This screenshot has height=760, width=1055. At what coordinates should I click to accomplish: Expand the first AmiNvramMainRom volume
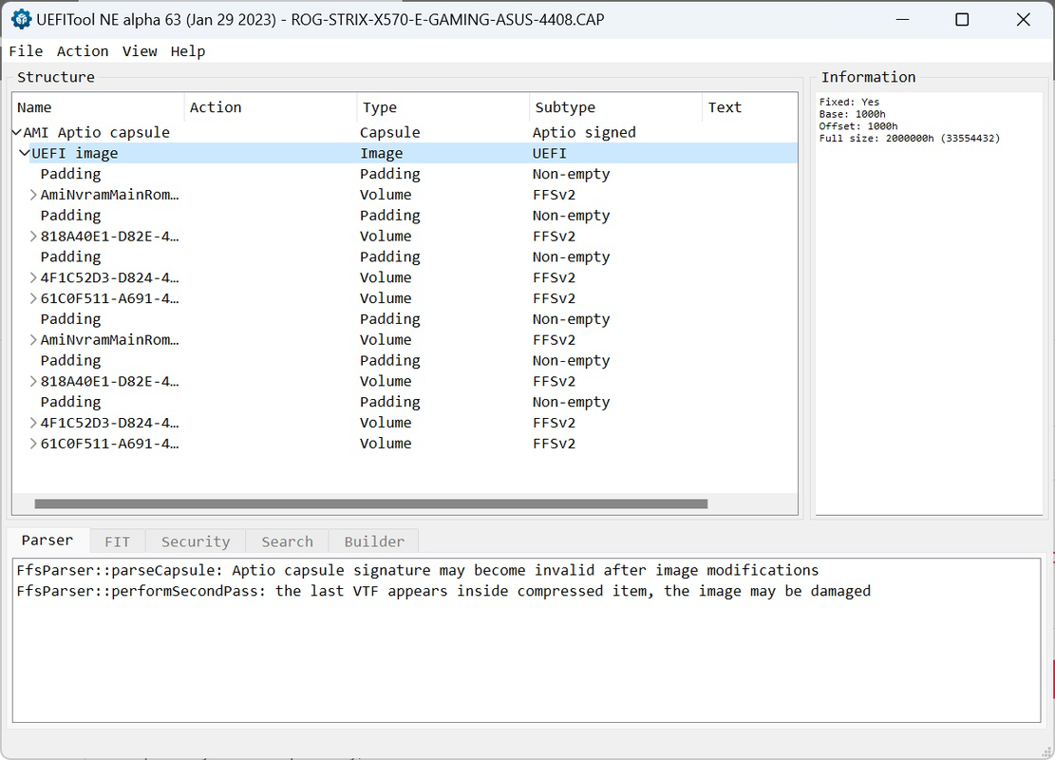pyautogui.click(x=33, y=195)
